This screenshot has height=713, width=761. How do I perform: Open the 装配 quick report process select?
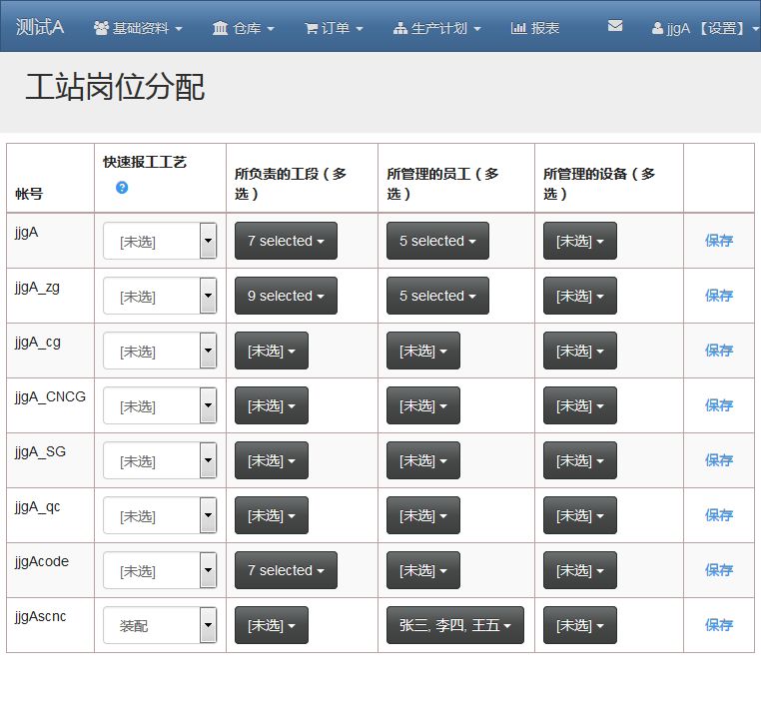coord(160,625)
